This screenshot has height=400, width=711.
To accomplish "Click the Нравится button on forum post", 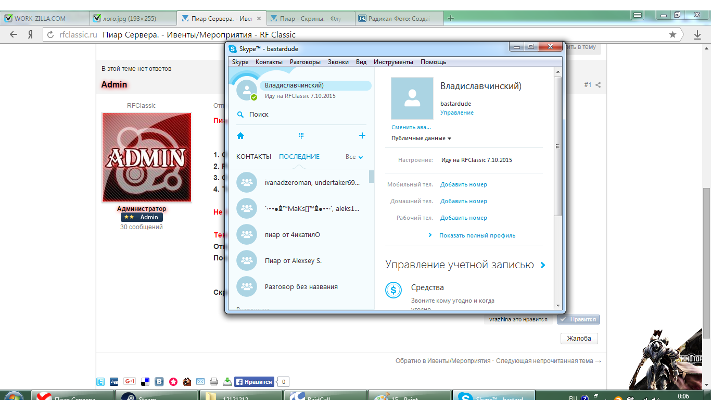I will click(x=579, y=319).
